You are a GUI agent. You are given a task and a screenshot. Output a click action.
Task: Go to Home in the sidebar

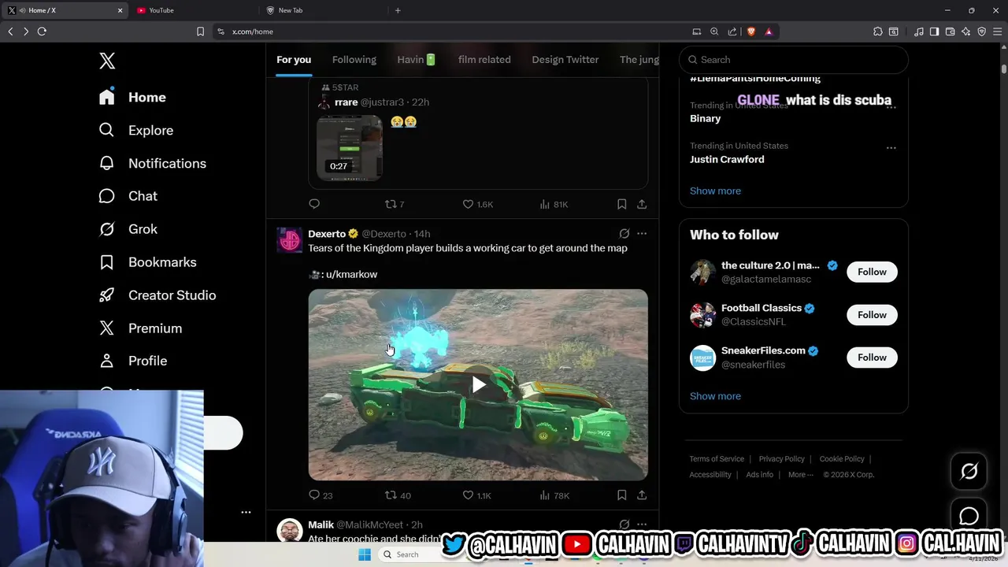132,97
